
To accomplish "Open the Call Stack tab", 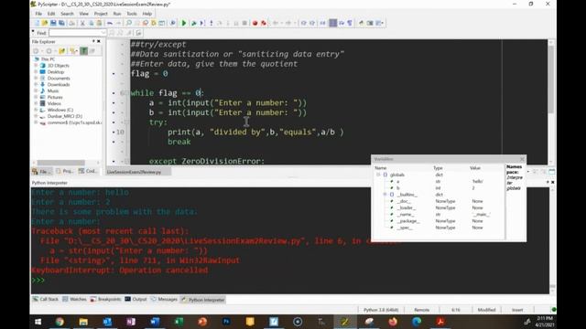I will 45,299.
